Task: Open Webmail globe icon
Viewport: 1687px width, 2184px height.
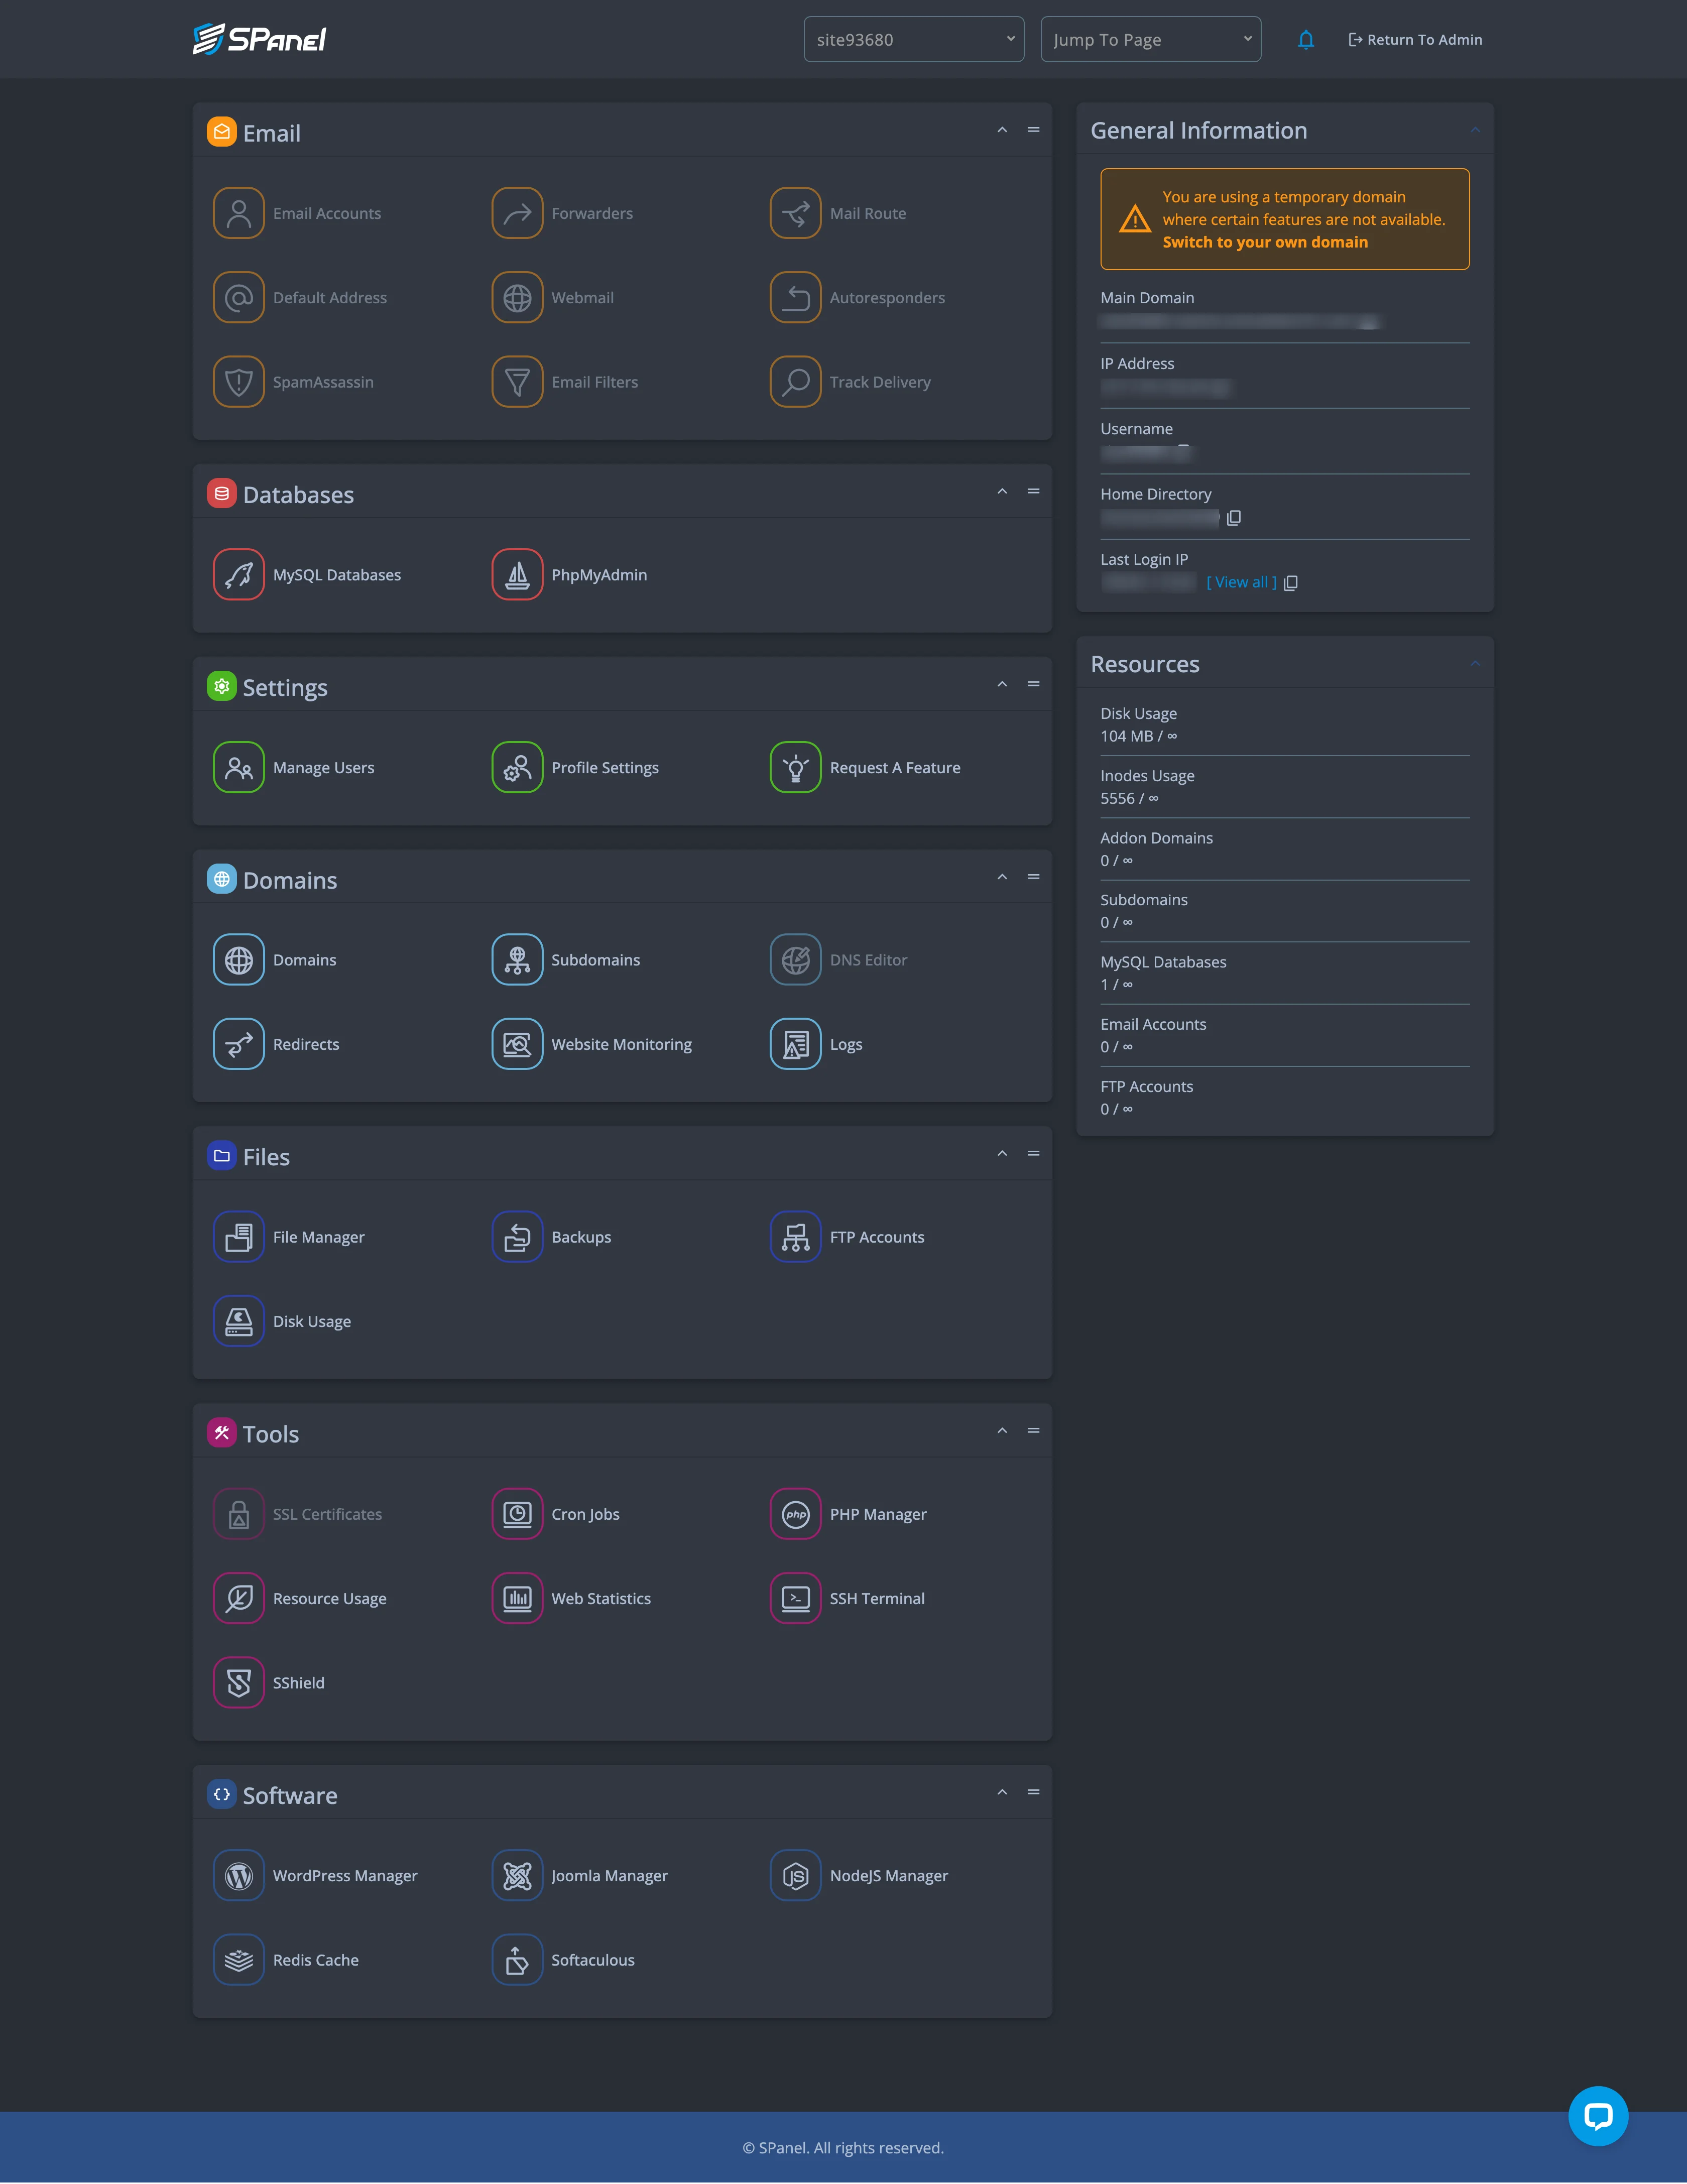Action: click(x=517, y=298)
